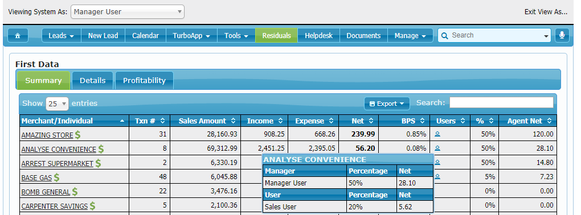This screenshot has height=215, width=581.
Task: Select BPS value 0.85%
Action: click(x=416, y=134)
